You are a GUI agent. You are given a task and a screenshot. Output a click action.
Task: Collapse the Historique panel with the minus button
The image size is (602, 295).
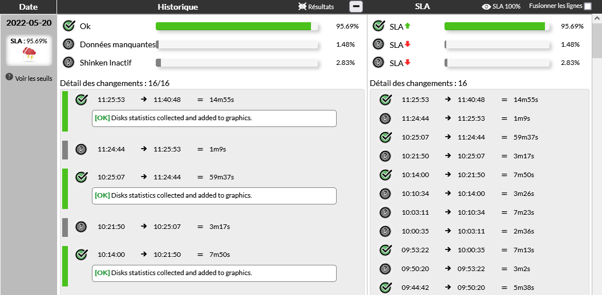[355, 7]
